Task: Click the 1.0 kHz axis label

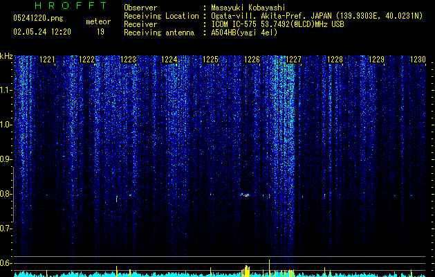Action: click(x=6, y=125)
